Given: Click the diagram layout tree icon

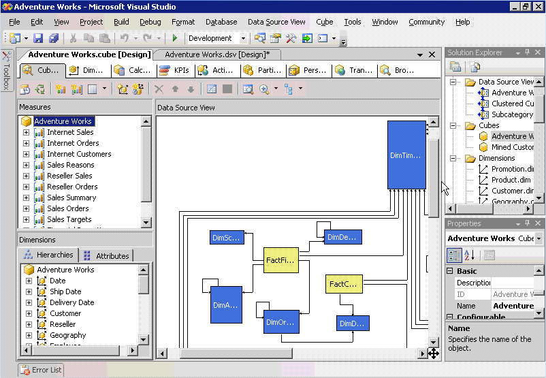Looking at the screenshot, I should (289, 89).
